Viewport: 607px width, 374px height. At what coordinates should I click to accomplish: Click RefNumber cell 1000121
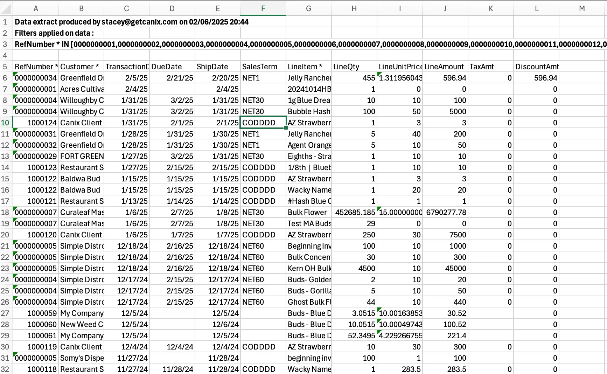(36, 201)
